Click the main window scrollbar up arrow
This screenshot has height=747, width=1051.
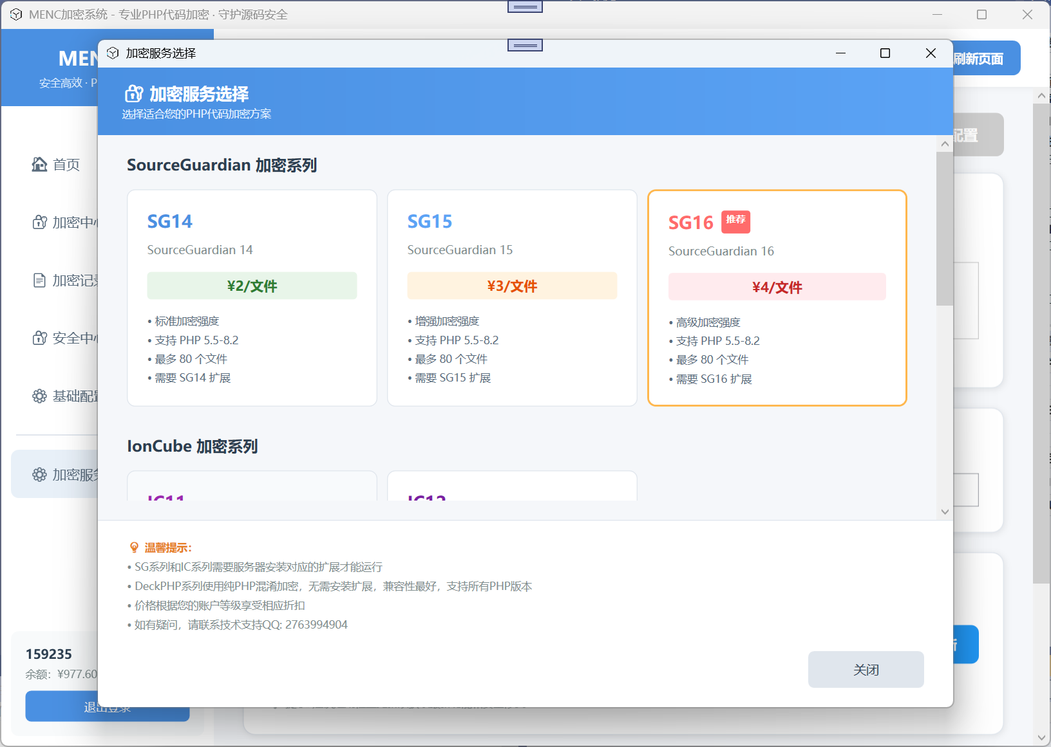(1041, 96)
